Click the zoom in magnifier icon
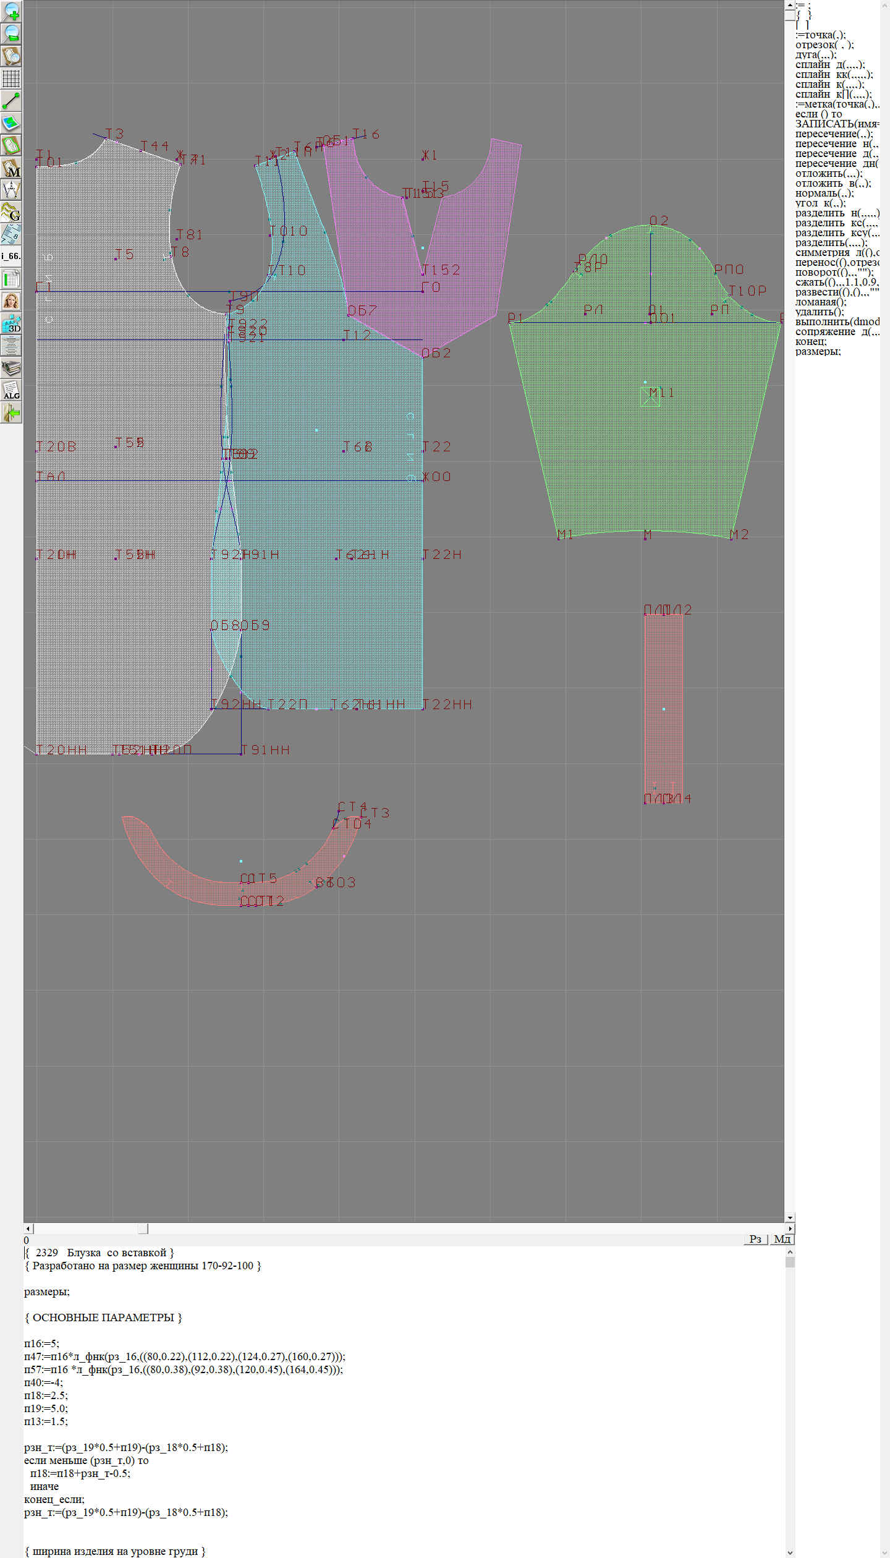 (11, 11)
